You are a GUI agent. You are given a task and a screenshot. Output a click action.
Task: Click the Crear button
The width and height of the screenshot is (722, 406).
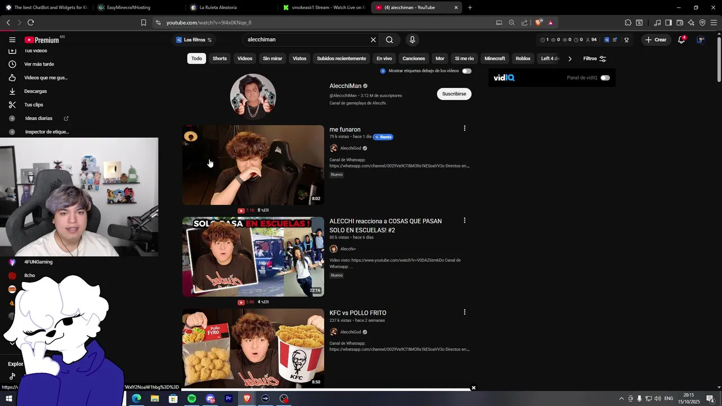pyautogui.click(x=656, y=40)
